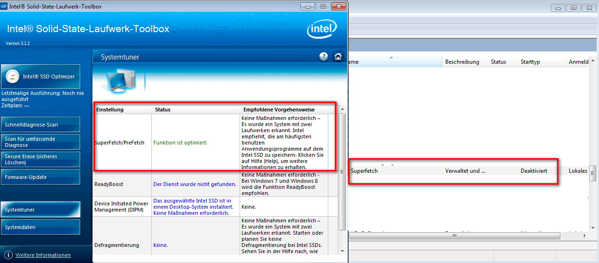Click the Services window horizontal scrollbar
Viewport: 599px width, 263px height.
454,235
